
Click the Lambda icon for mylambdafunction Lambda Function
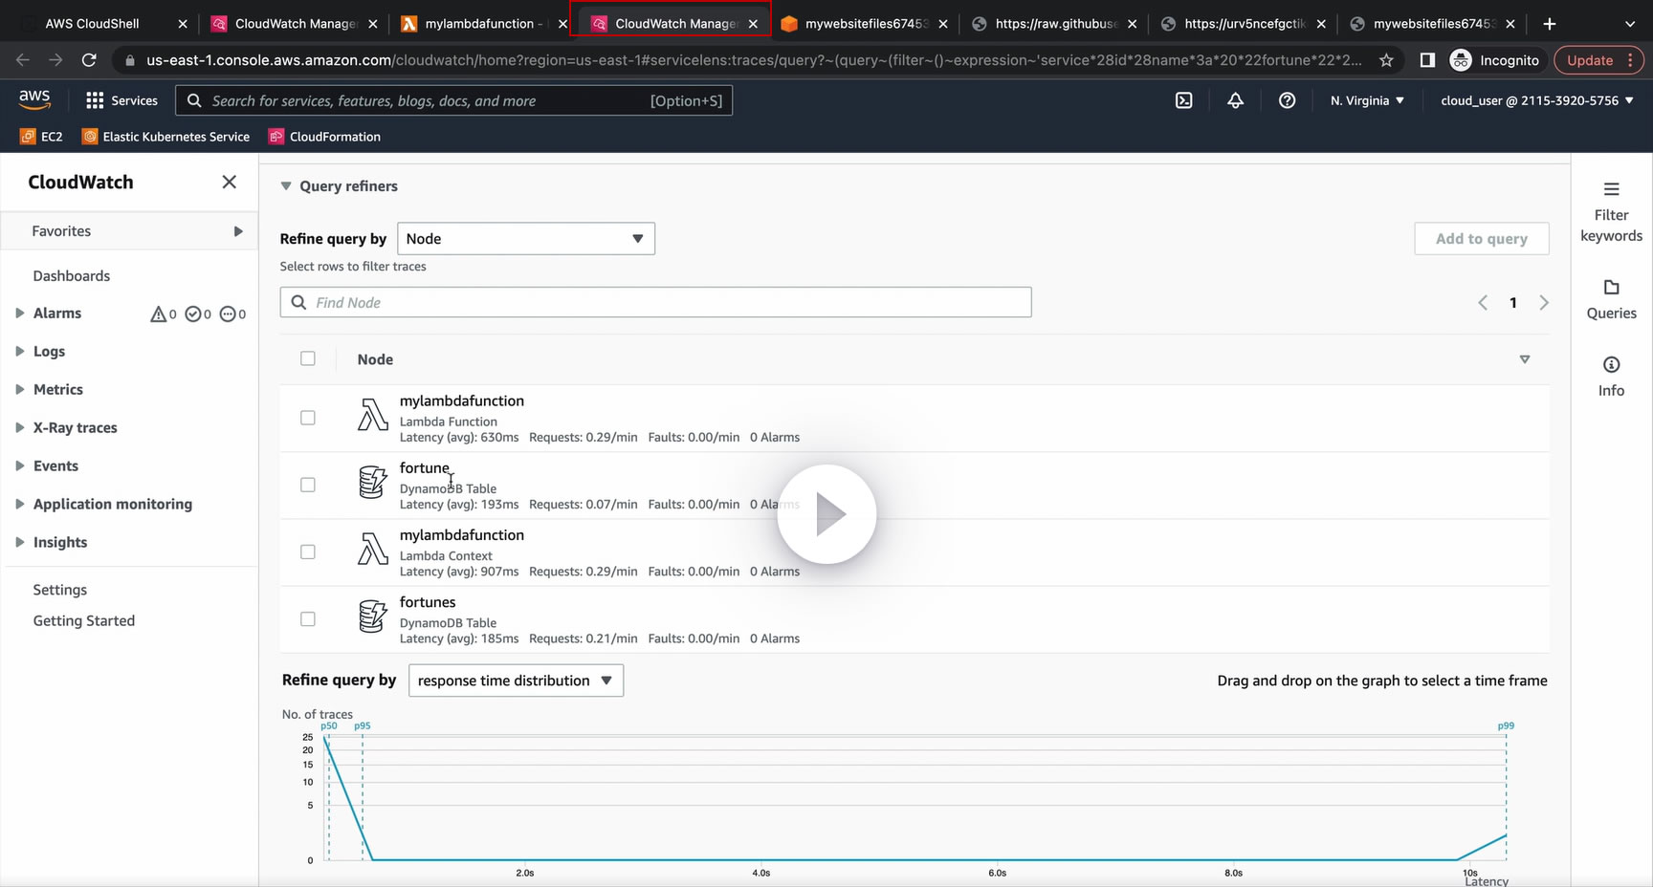click(372, 415)
